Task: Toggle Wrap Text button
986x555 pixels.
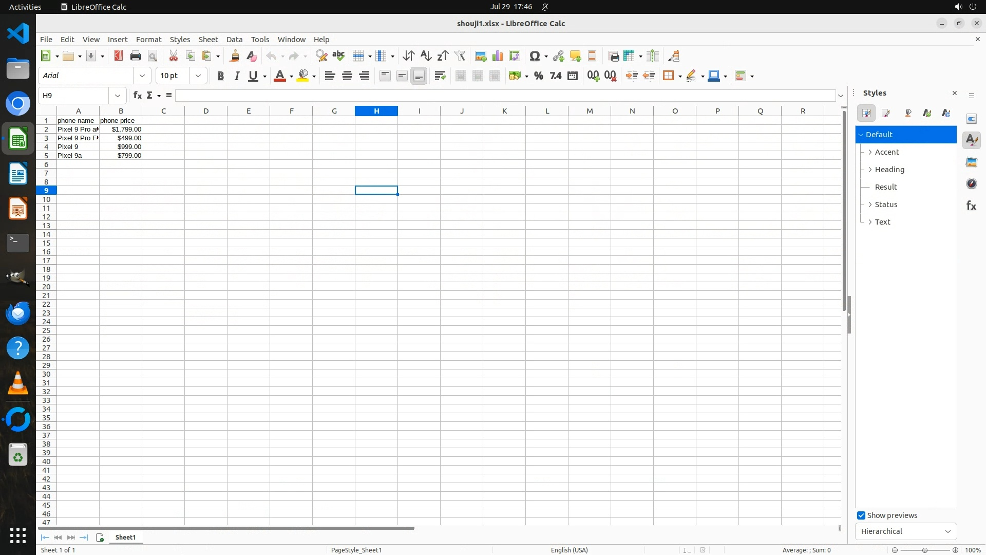Action: (x=440, y=76)
